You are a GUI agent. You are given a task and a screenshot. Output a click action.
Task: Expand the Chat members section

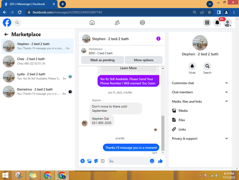tap(200, 92)
